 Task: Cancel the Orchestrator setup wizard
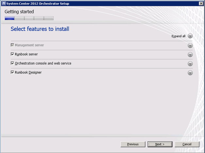[x=187, y=144]
